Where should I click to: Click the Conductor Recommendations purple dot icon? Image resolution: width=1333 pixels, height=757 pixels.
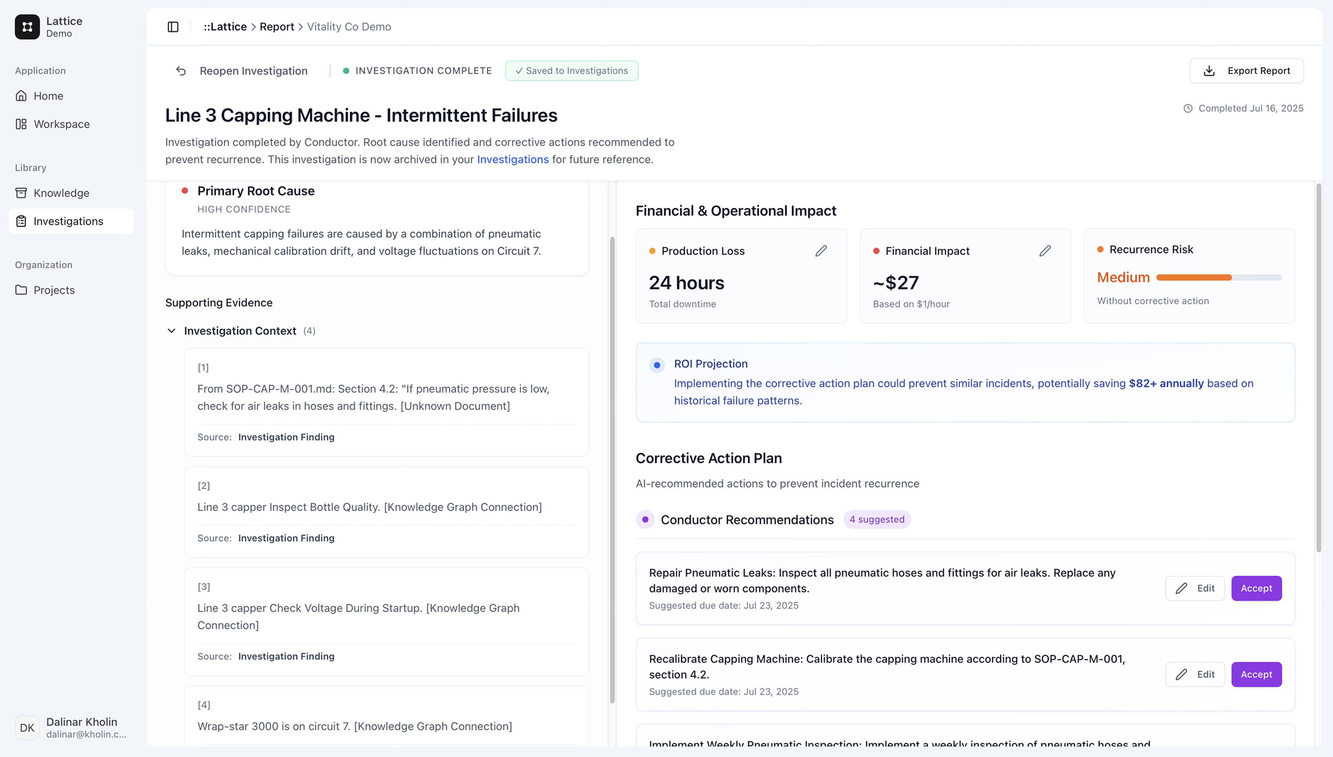click(645, 519)
